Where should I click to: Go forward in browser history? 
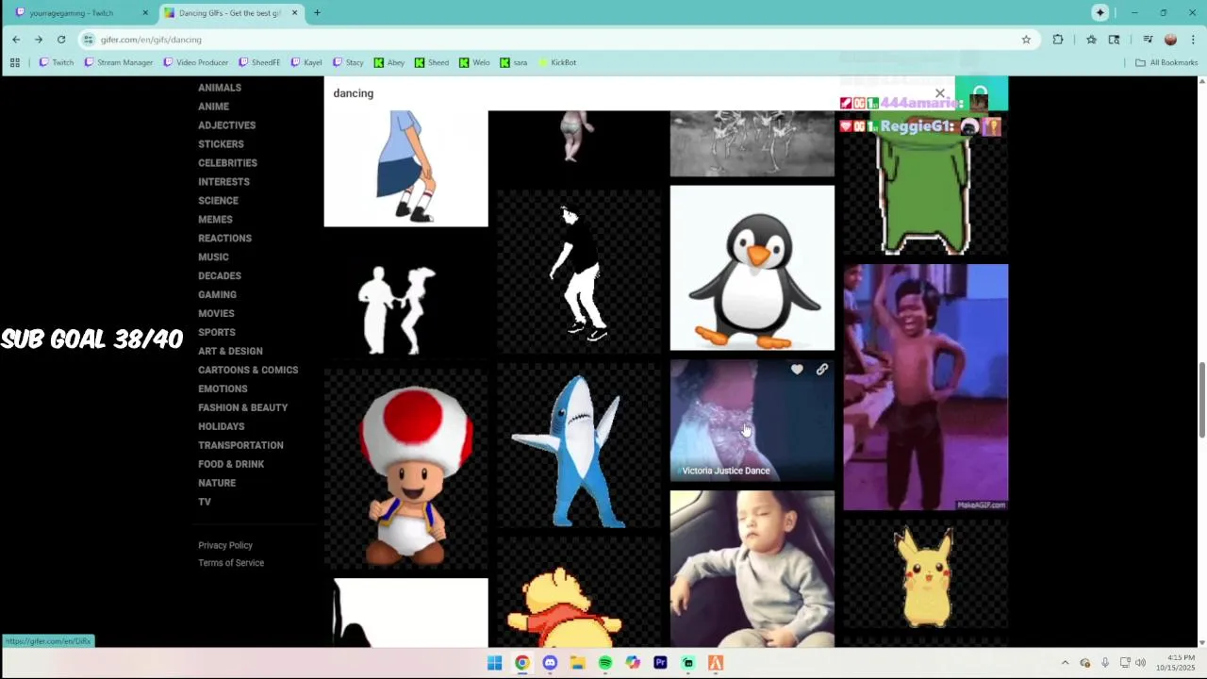click(x=39, y=40)
